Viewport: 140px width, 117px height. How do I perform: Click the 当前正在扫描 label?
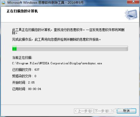click(22, 58)
